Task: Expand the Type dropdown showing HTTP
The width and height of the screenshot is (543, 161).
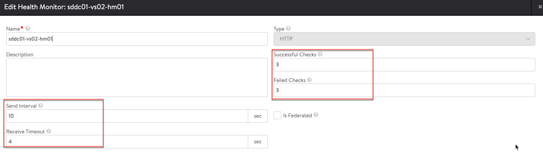Action: coord(404,39)
